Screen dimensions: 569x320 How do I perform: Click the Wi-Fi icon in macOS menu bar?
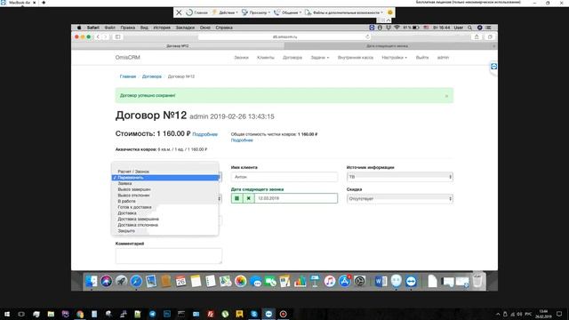pos(397,28)
